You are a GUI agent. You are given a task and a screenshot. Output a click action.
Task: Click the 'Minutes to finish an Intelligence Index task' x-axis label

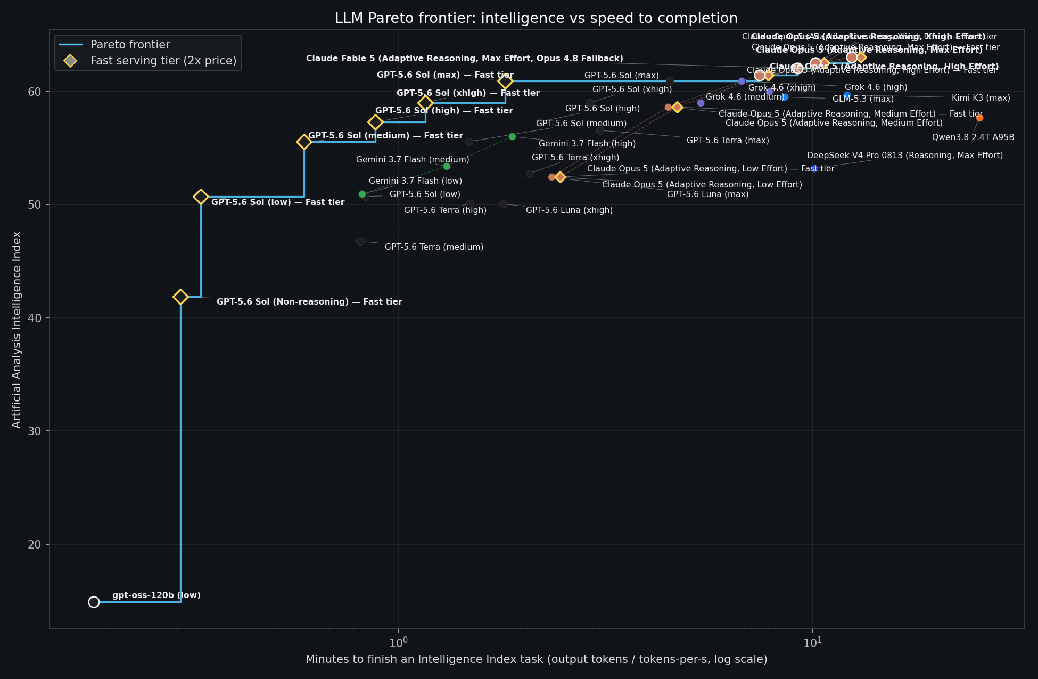537,659
